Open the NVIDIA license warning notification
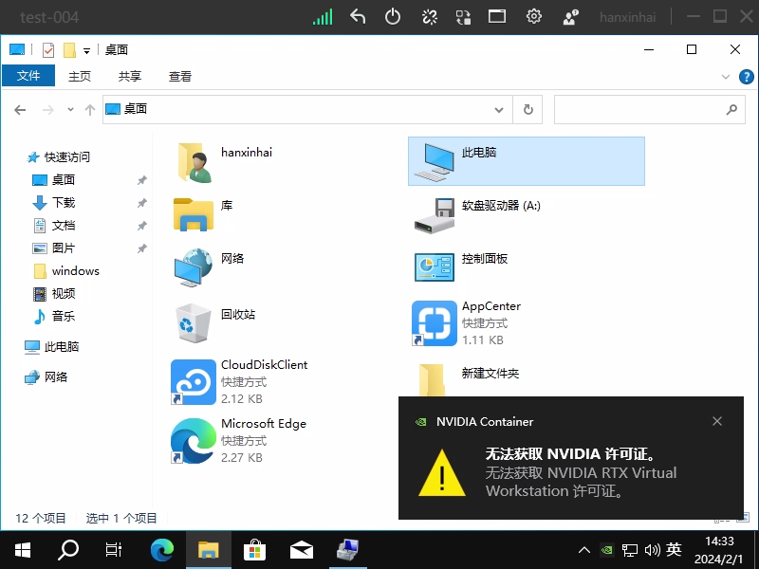The image size is (759, 569). pyautogui.click(x=571, y=458)
